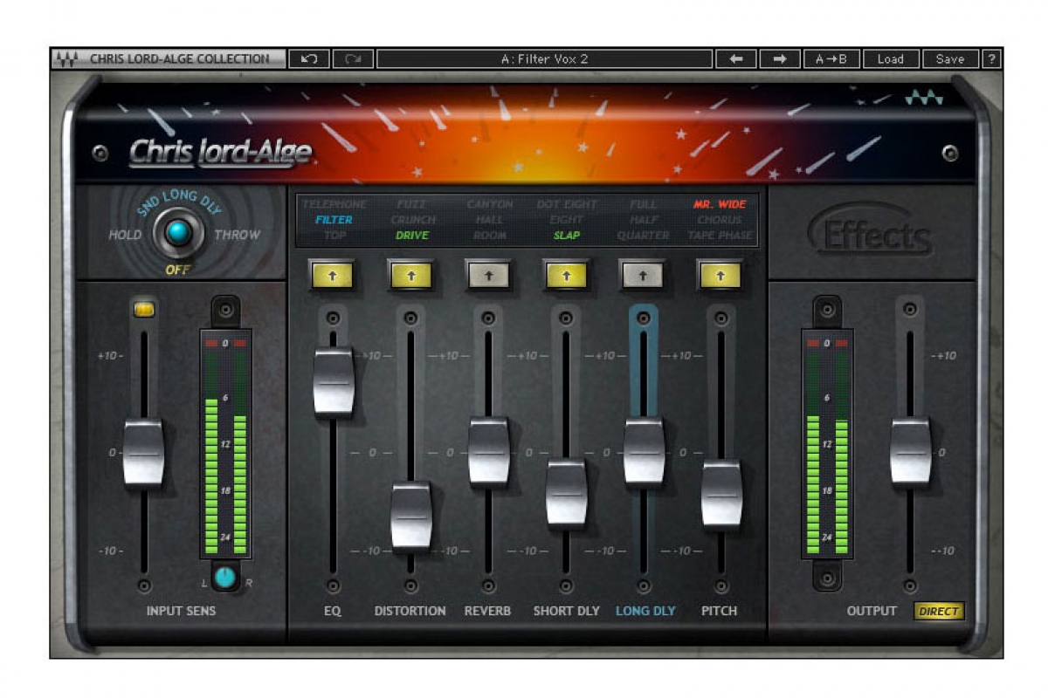Click the OUTPUT label

click(x=872, y=611)
